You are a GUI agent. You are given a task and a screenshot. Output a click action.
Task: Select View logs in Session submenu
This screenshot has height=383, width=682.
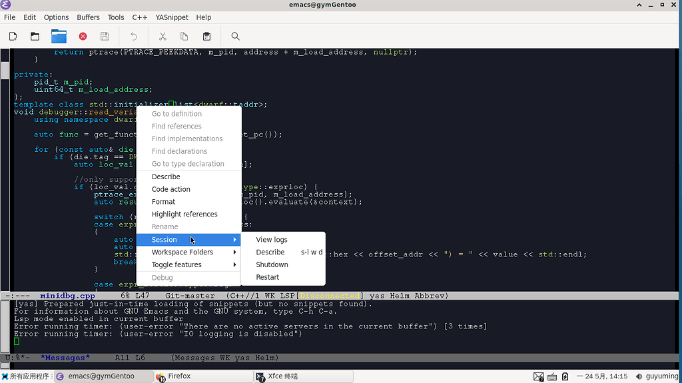tap(282, 240)
